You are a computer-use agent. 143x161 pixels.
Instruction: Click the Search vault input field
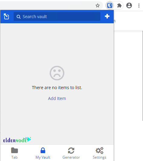tap(57, 17)
